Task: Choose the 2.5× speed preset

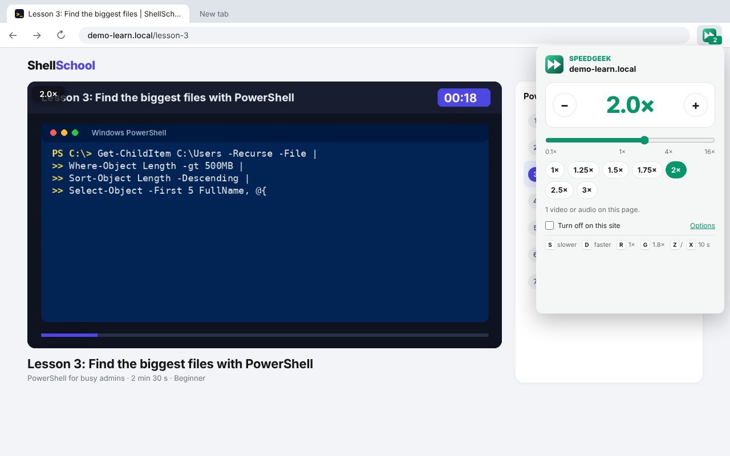Action: [559, 190]
